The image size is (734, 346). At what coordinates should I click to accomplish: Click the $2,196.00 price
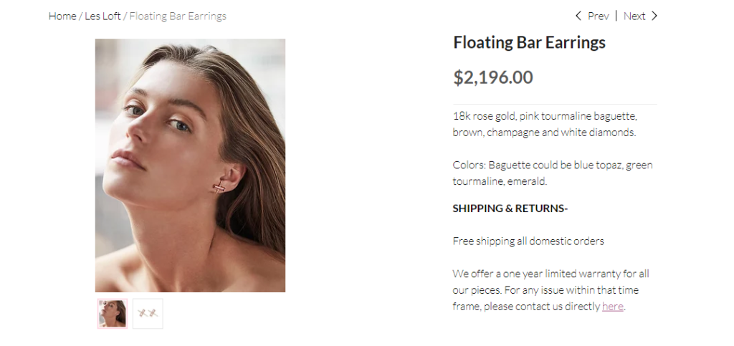tap(492, 77)
